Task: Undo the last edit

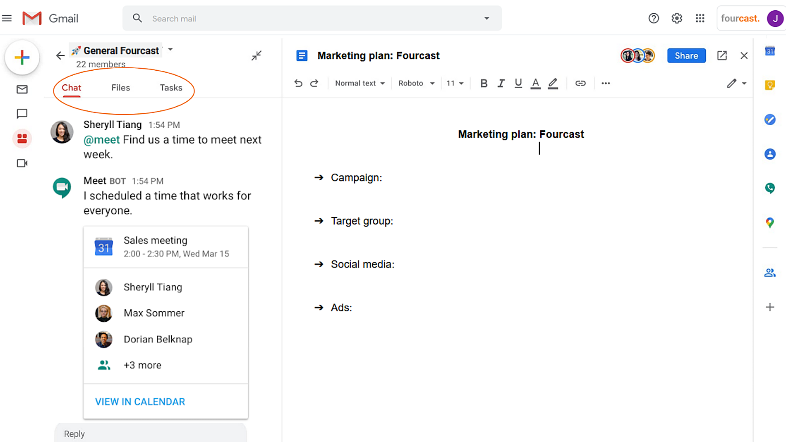Action: pyautogui.click(x=298, y=83)
